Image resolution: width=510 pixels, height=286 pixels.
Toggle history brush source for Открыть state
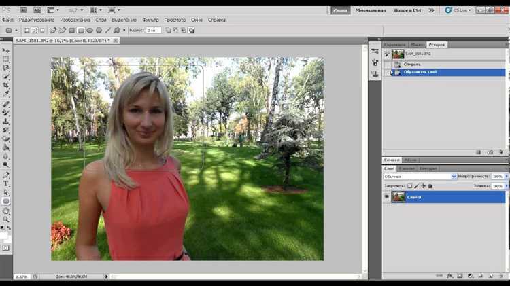coord(387,64)
